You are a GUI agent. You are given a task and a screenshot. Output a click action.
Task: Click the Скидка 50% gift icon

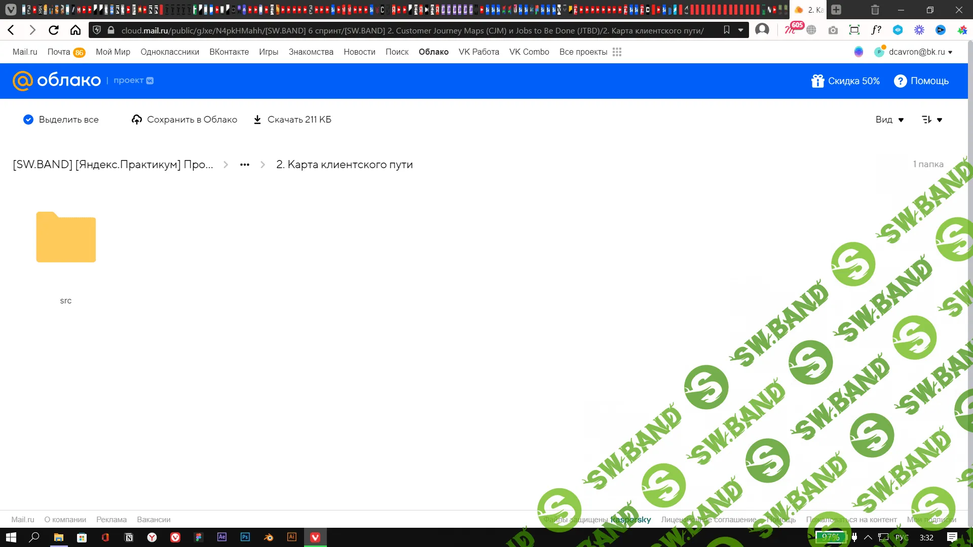tap(817, 81)
